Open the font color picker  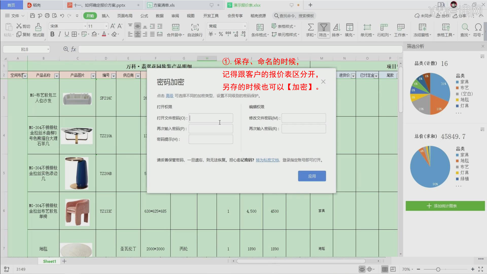point(104,34)
